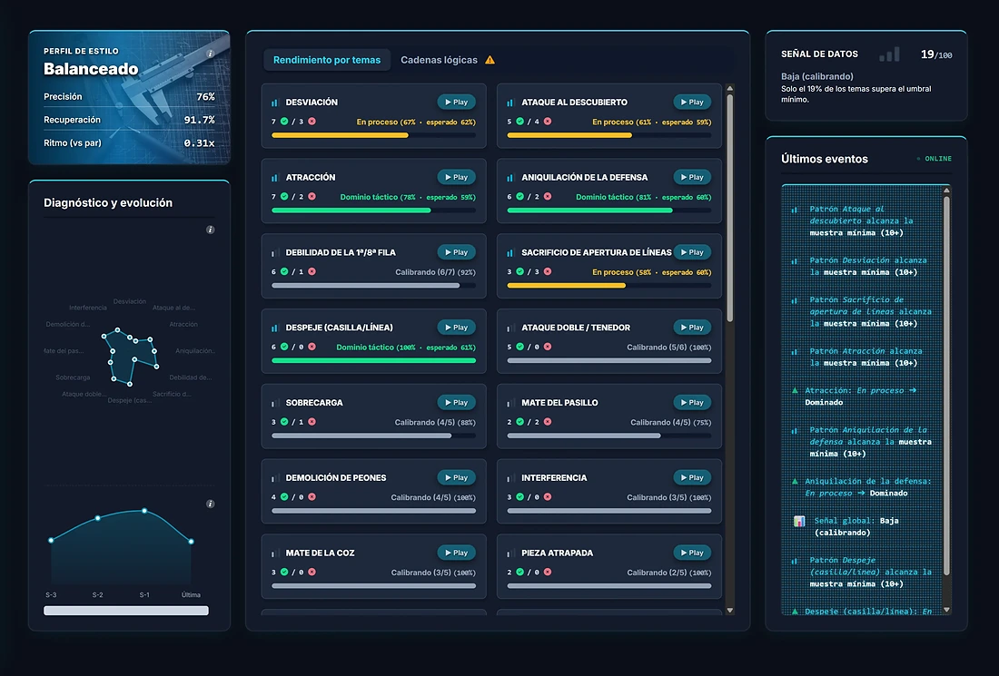Click events log scrollbar up arrow
This screenshot has width=999, height=676.
[x=946, y=191]
